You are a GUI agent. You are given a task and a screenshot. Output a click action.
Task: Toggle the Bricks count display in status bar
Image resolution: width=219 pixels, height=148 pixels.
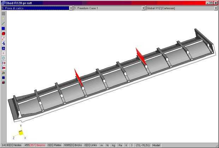[73, 145]
